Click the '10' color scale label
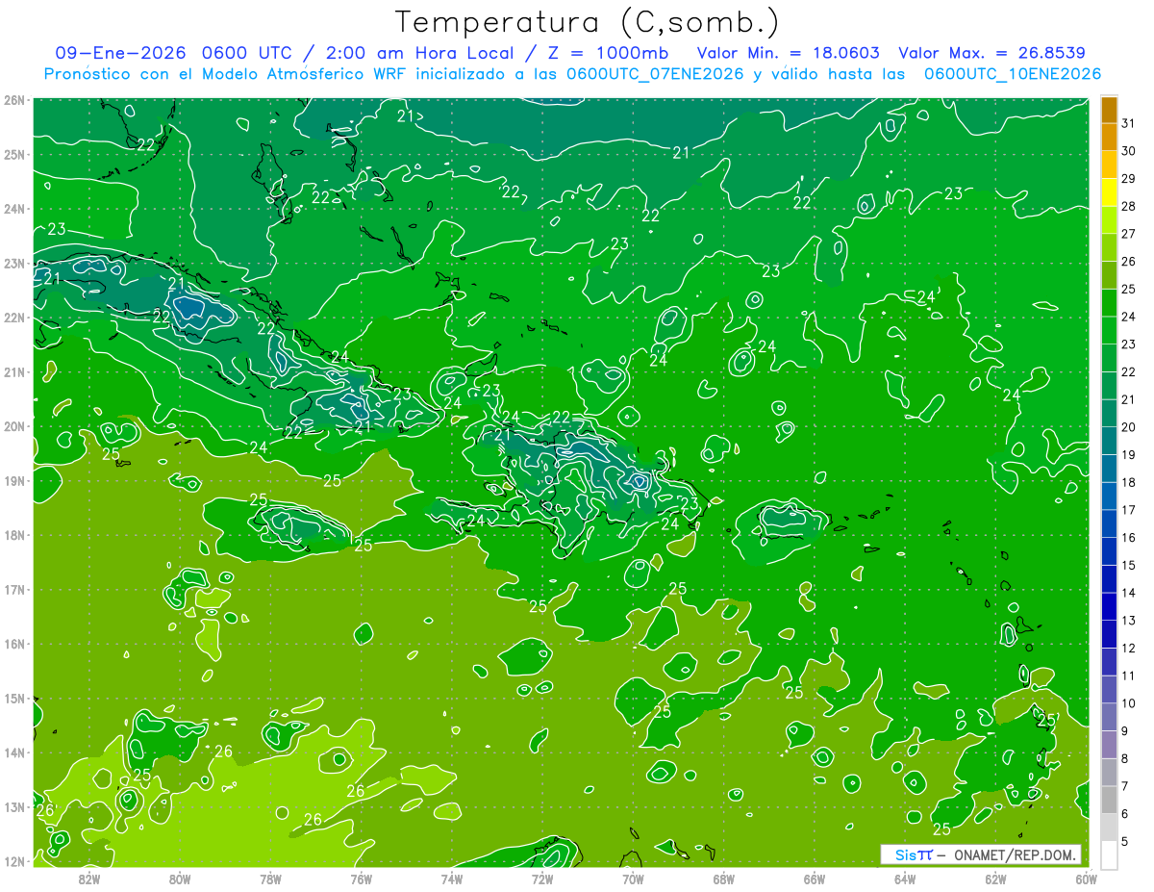 pos(1128,702)
